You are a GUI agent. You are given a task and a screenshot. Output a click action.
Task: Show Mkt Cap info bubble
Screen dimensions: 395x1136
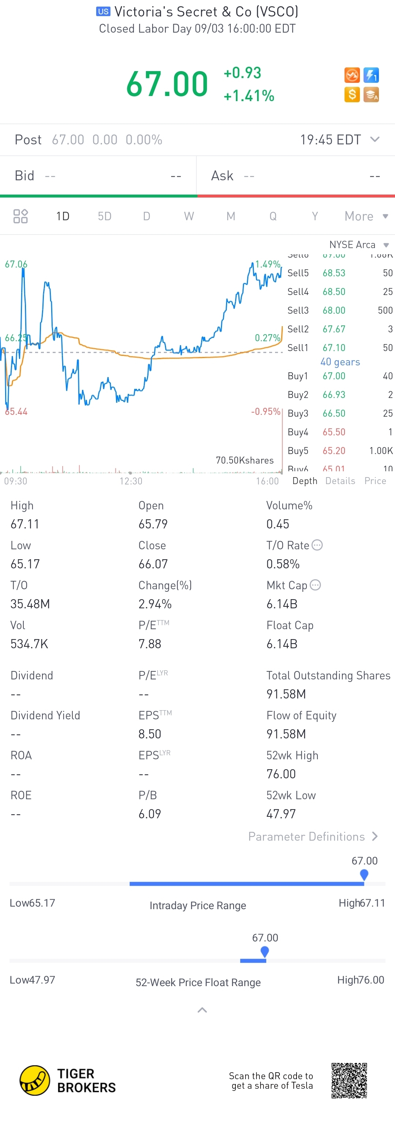click(315, 585)
